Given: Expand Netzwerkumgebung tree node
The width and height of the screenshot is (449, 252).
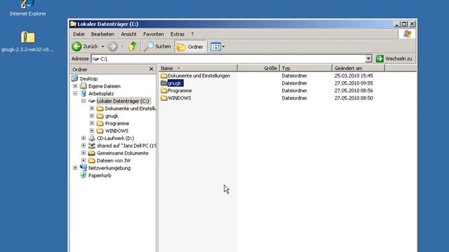Looking at the screenshot, I should [x=75, y=168].
